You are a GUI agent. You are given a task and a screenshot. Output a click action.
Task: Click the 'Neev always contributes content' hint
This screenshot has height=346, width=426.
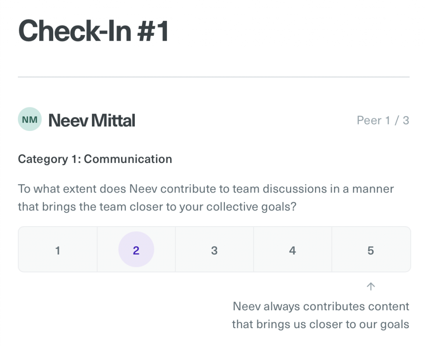tap(321, 307)
